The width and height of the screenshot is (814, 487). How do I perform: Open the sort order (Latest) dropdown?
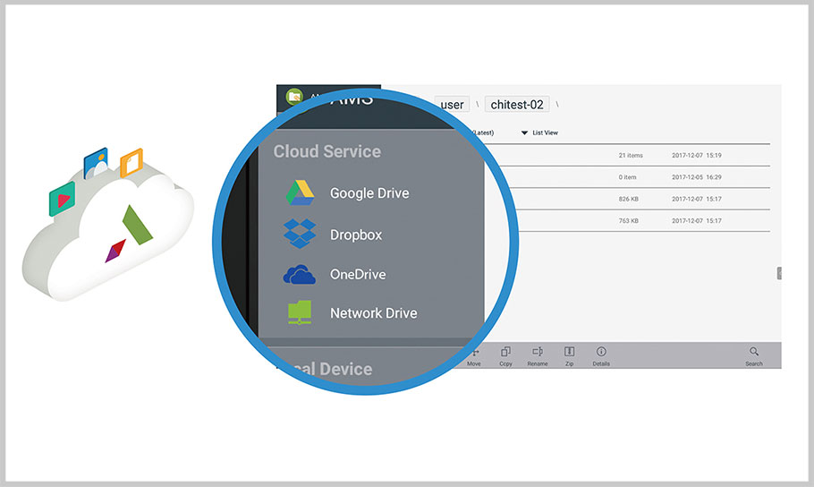483,132
